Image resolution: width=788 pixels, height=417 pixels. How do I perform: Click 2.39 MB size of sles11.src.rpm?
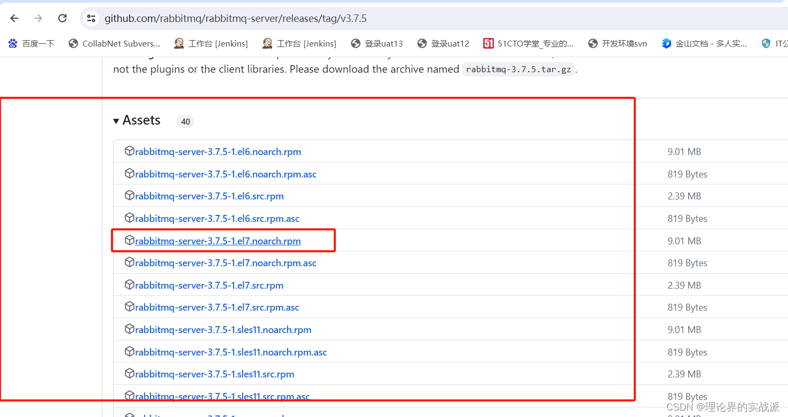684,374
